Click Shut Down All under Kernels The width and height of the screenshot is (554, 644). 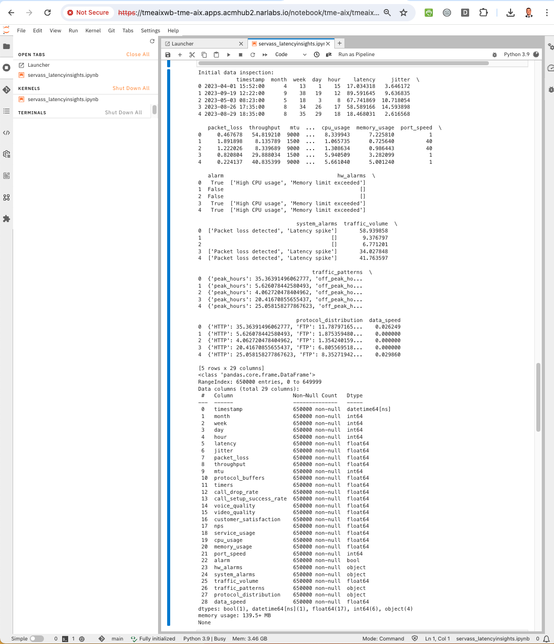[131, 88]
